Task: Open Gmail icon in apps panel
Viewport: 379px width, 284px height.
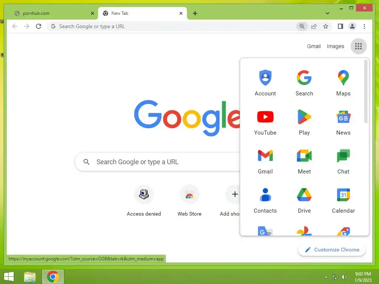Action: click(x=265, y=161)
